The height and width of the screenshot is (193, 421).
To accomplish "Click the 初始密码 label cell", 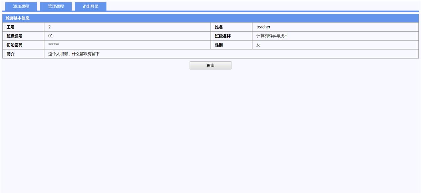I will pos(23,45).
